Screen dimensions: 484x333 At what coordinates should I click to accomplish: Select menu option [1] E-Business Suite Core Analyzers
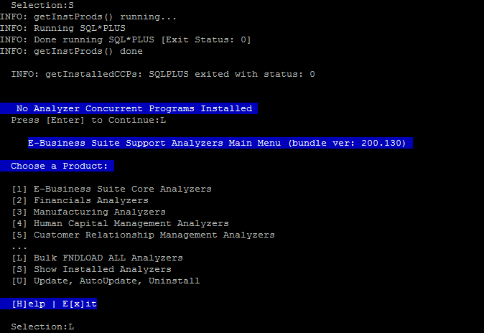point(112,189)
